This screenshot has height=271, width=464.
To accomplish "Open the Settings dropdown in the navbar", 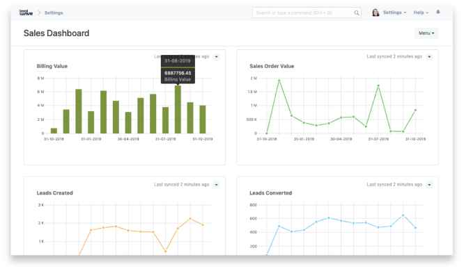I will (394, 13).
